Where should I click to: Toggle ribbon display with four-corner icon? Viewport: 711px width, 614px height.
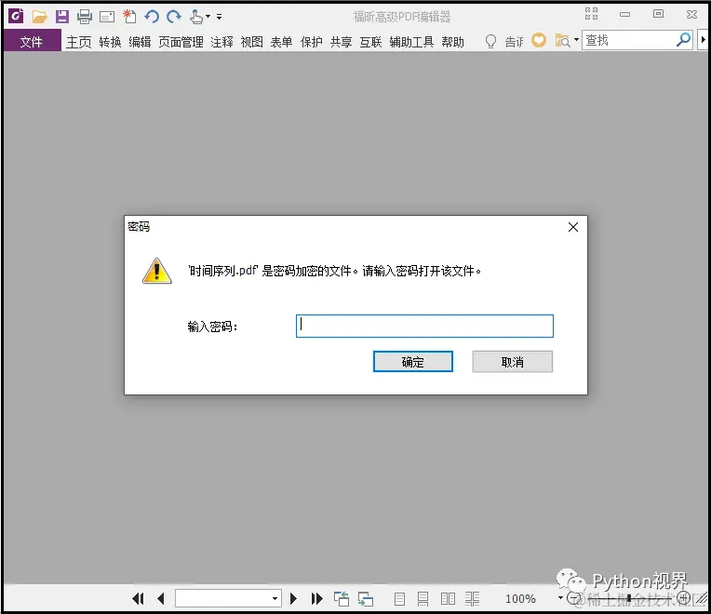(x=591, y=14)
